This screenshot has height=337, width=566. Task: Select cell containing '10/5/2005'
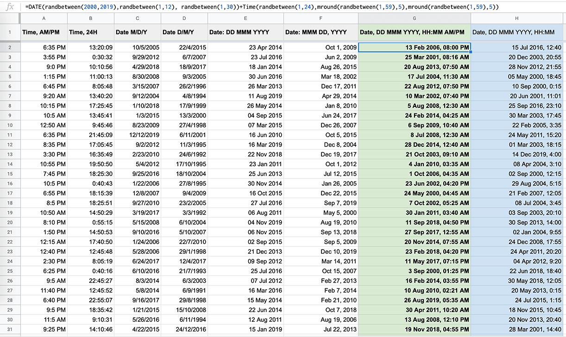(138, 47)
